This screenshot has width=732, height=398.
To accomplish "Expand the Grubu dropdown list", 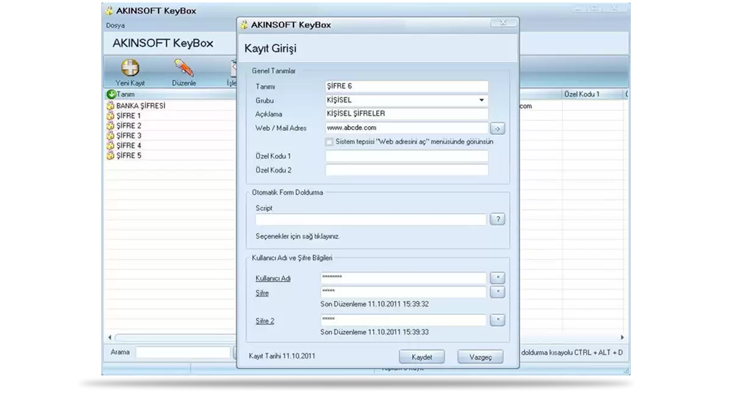I will pyautogui.click(x=481, y=100).
